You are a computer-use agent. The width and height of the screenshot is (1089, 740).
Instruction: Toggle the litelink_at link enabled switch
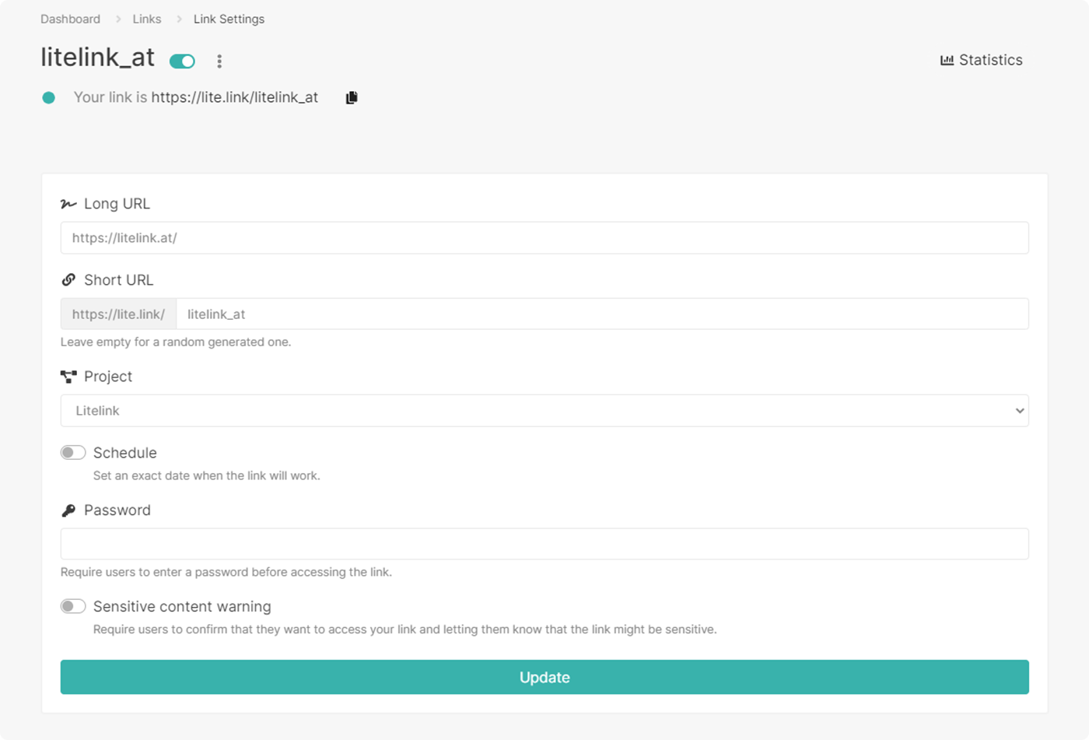pyautogui.click(x=182, y=61)
